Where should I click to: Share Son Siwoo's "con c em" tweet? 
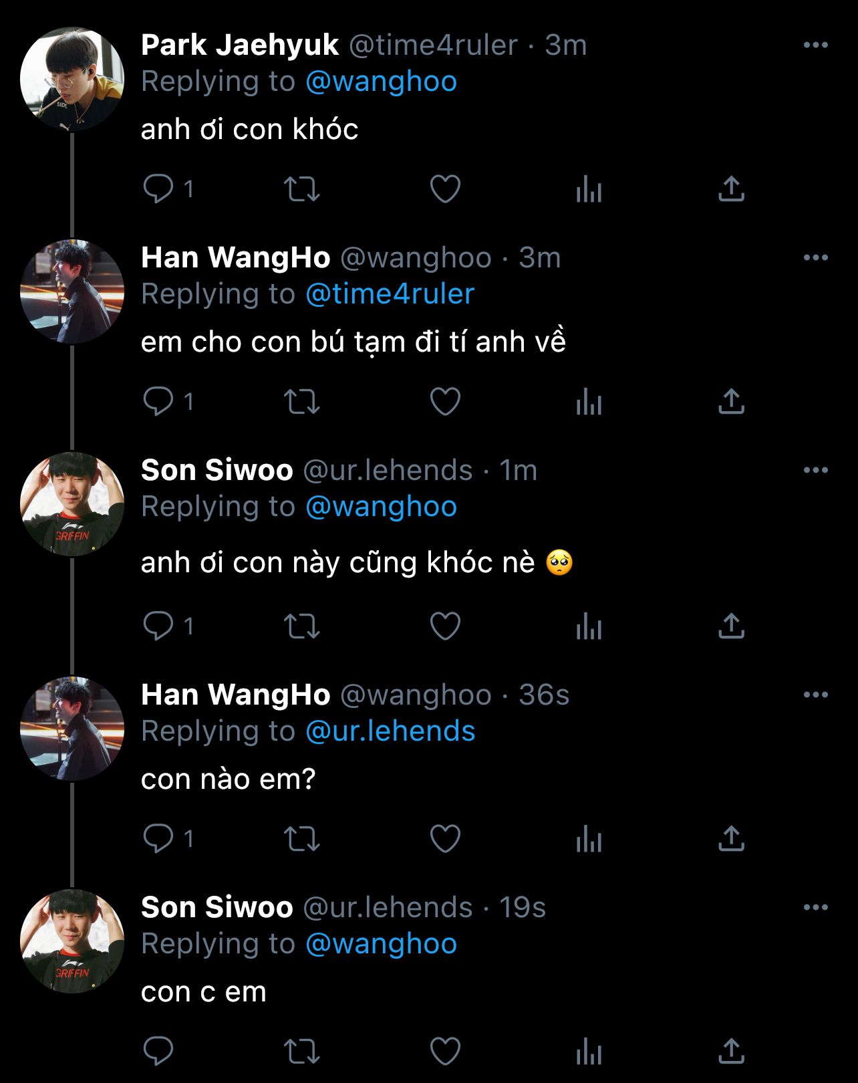731,1052
